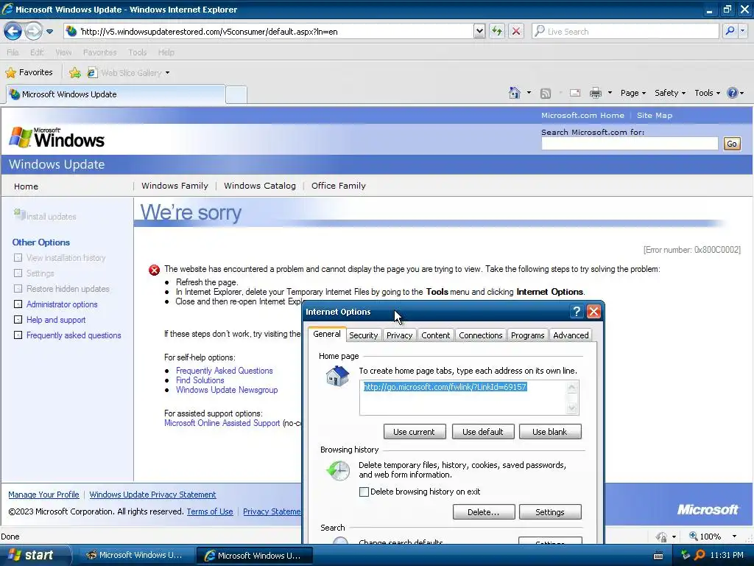Click the Microsoft Online Assisted Support link
The height and width of the screenshot is (566, 754).
pos(222,422)
